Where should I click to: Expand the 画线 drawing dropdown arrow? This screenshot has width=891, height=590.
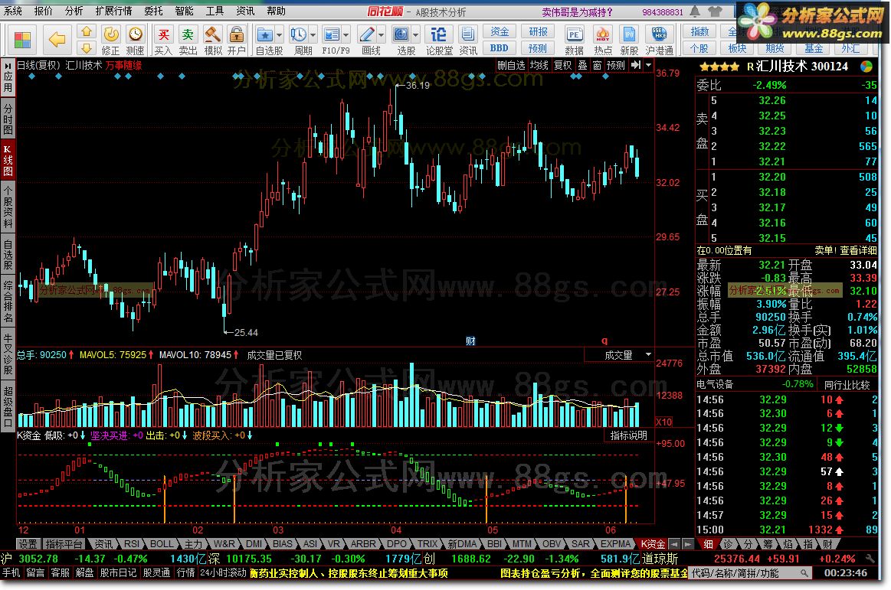coord(381,35)
